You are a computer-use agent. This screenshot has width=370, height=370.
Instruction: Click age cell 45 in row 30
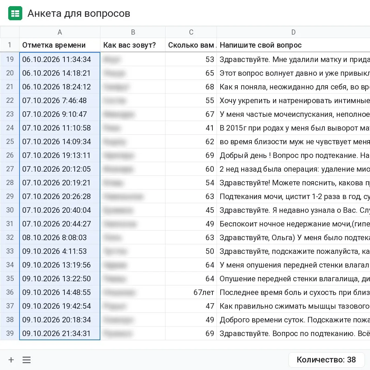point(191,210)
